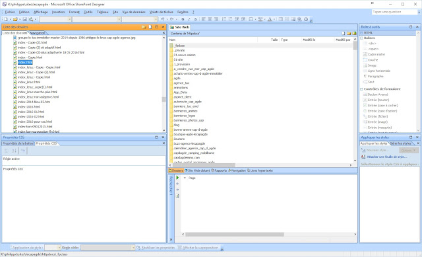422x257 pixels.
Task: Collapse the HTML section in toolbox
Action: (362, 32)
